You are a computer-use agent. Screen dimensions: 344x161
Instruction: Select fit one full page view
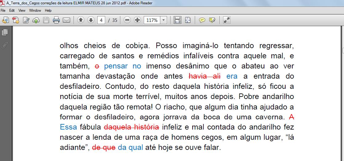tap(188, 20)
